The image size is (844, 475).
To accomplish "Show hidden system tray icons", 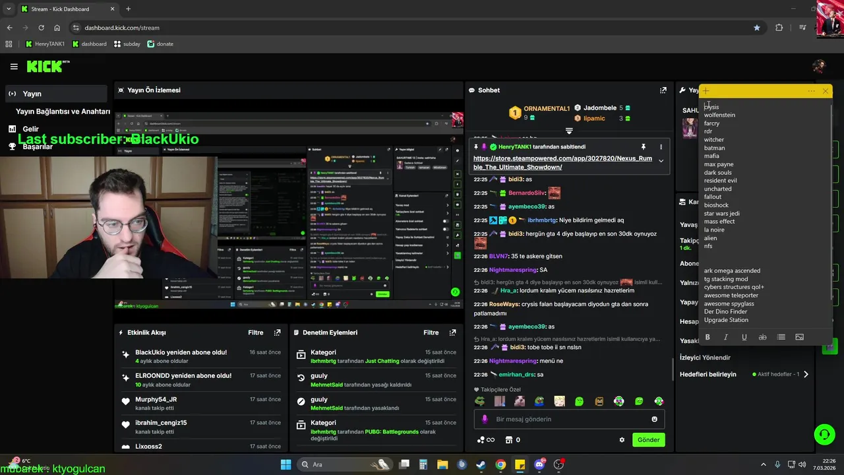I will (x=763, y=464).
